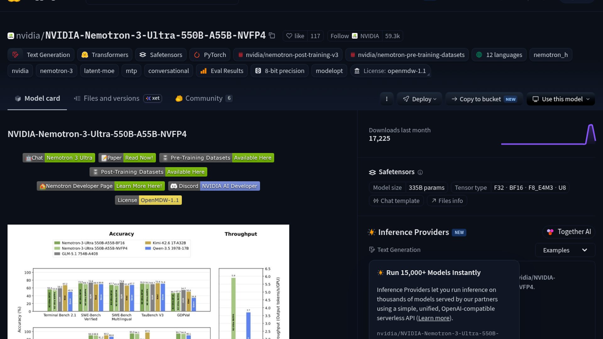This screenshot has width=603, height=339.
Task: Click the conversational tag
Action: pos(169,71)
